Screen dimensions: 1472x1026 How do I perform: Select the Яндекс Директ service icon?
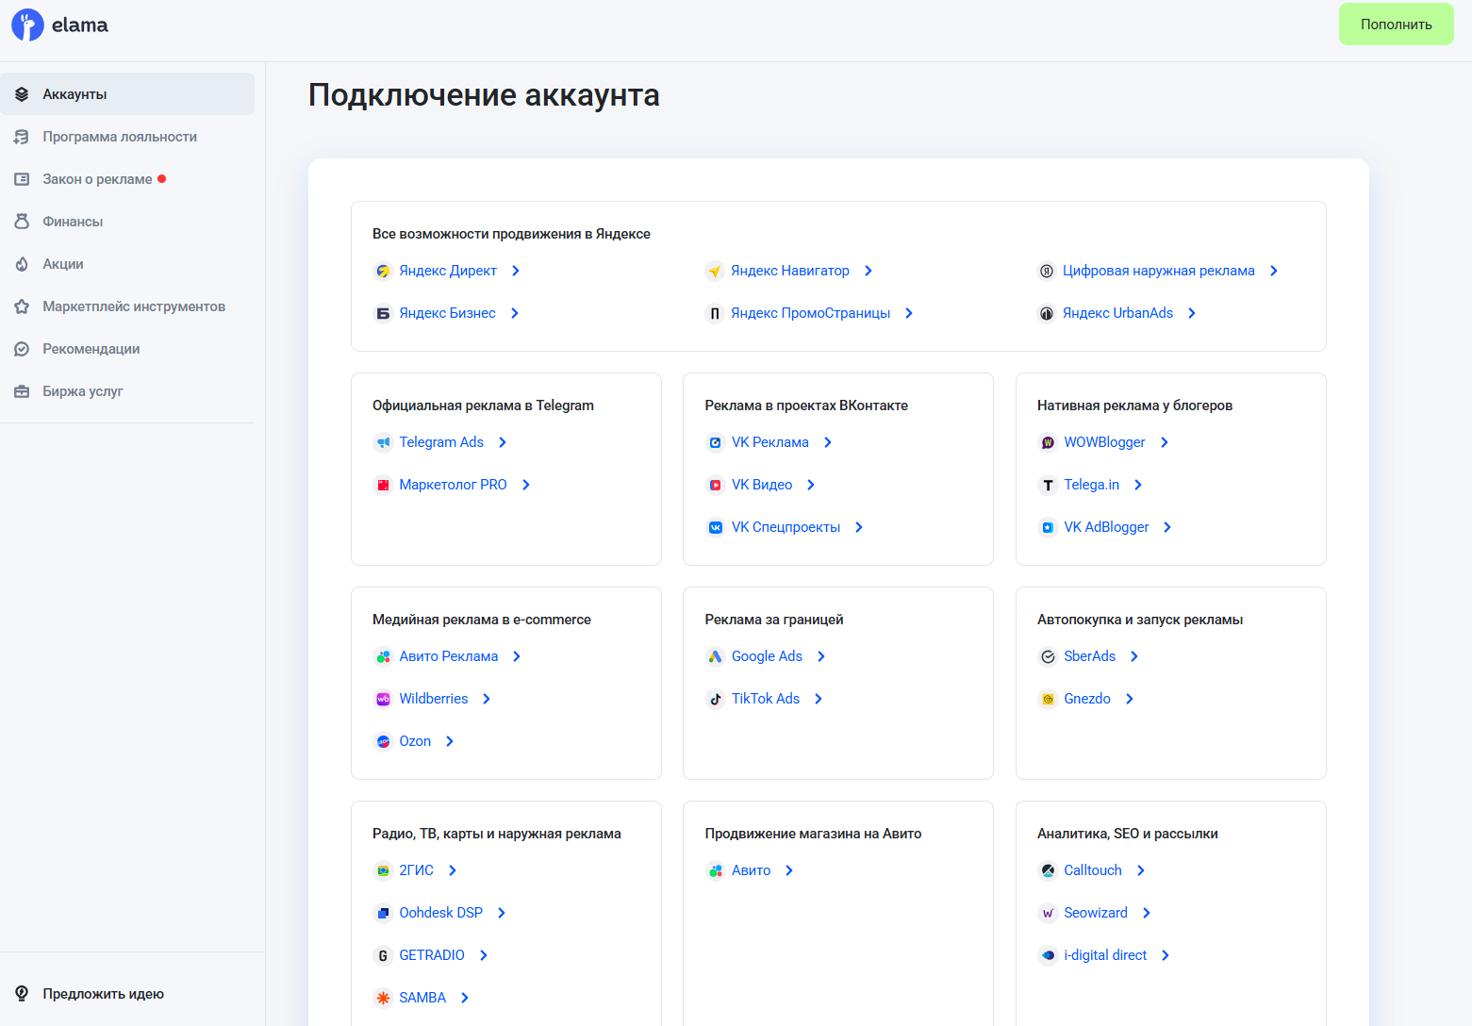pyautogui.click(x=383, y=271)
